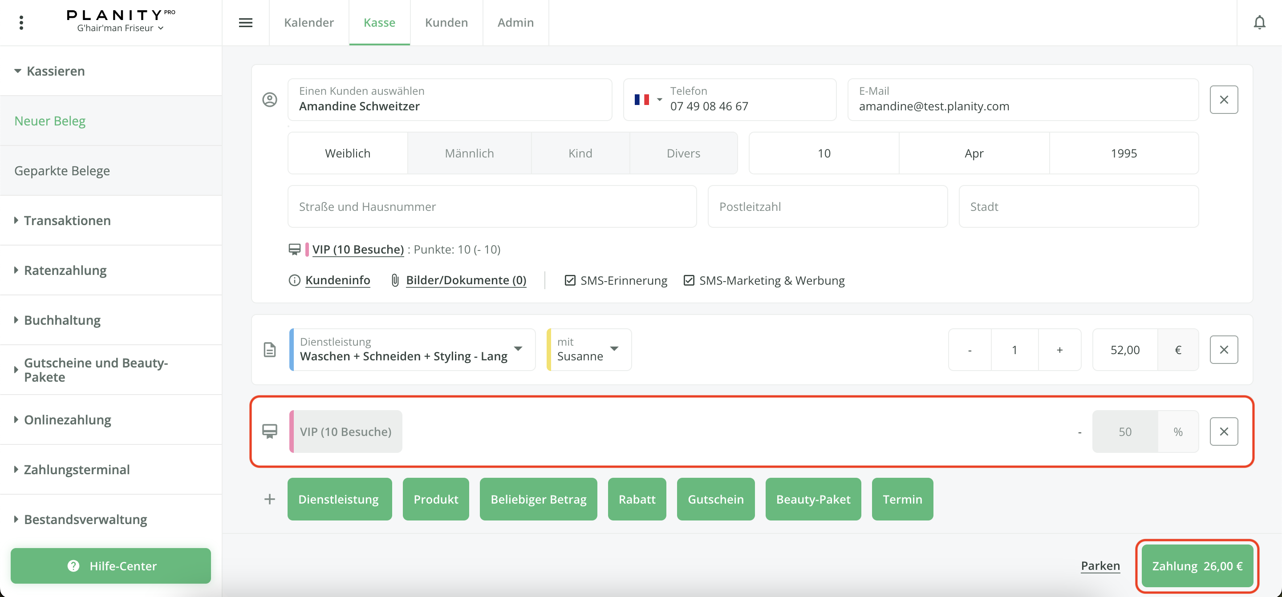Image resolution: width=1282 pixels, height=597 pixels.
Task: Increase service quantity with plus button
Action: click(x=1059, y=350)
